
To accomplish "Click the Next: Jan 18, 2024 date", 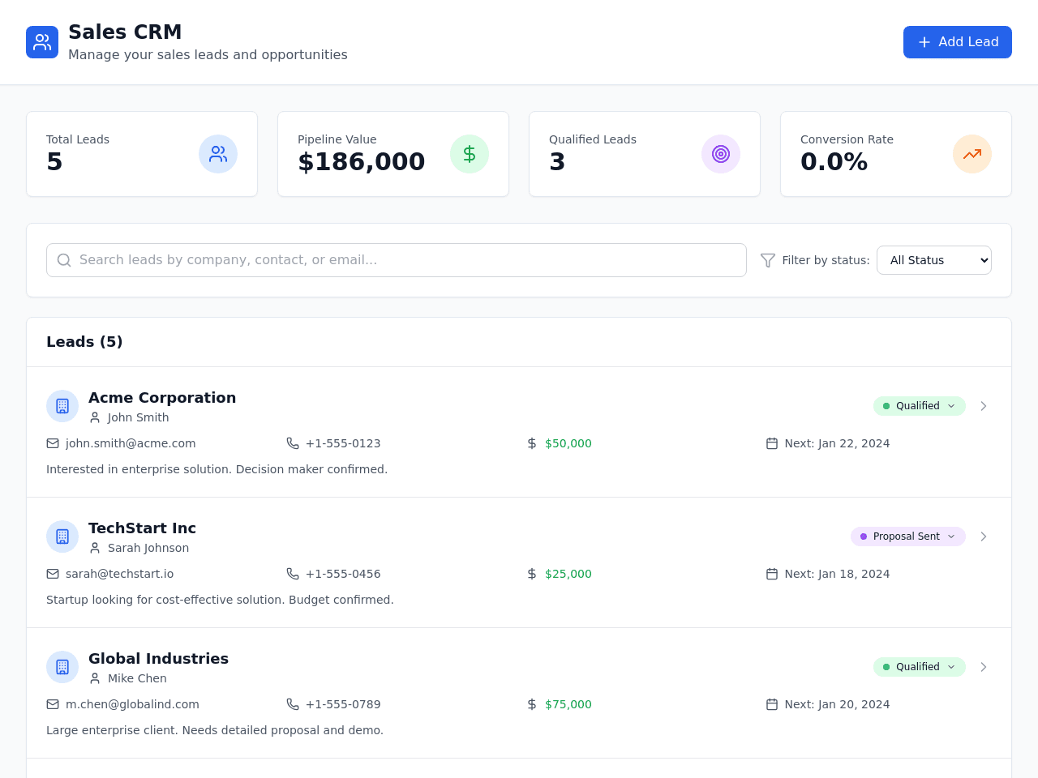I will (837, 574).
